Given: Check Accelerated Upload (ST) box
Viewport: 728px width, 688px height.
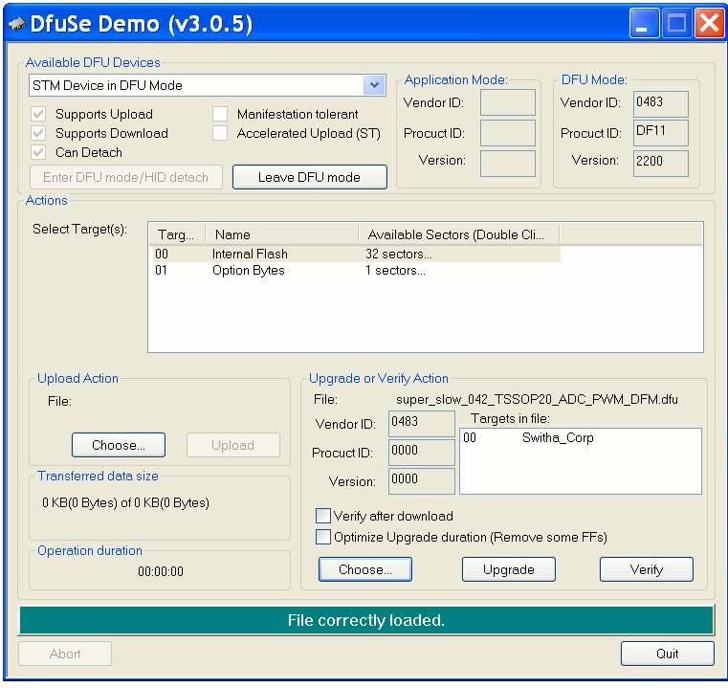Looking at the screenshot, I should 220,133.
